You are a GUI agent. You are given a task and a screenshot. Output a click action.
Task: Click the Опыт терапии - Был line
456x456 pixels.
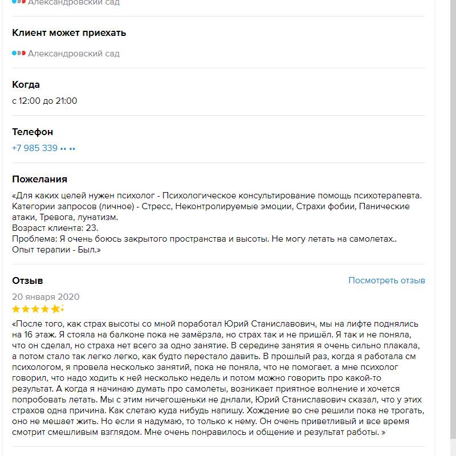(56, 249)
